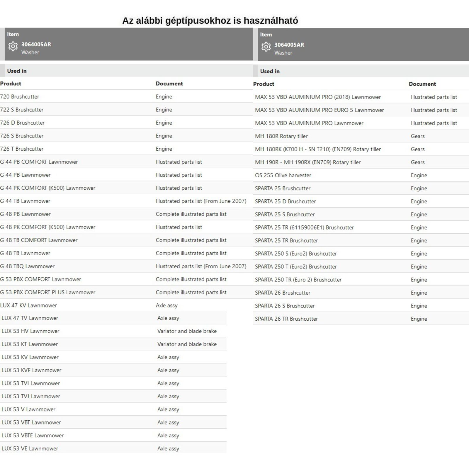This screenshot has width=469, height=469.
Task: Click LUX 53 VE Lawnmower row
Action: (30, 448)
